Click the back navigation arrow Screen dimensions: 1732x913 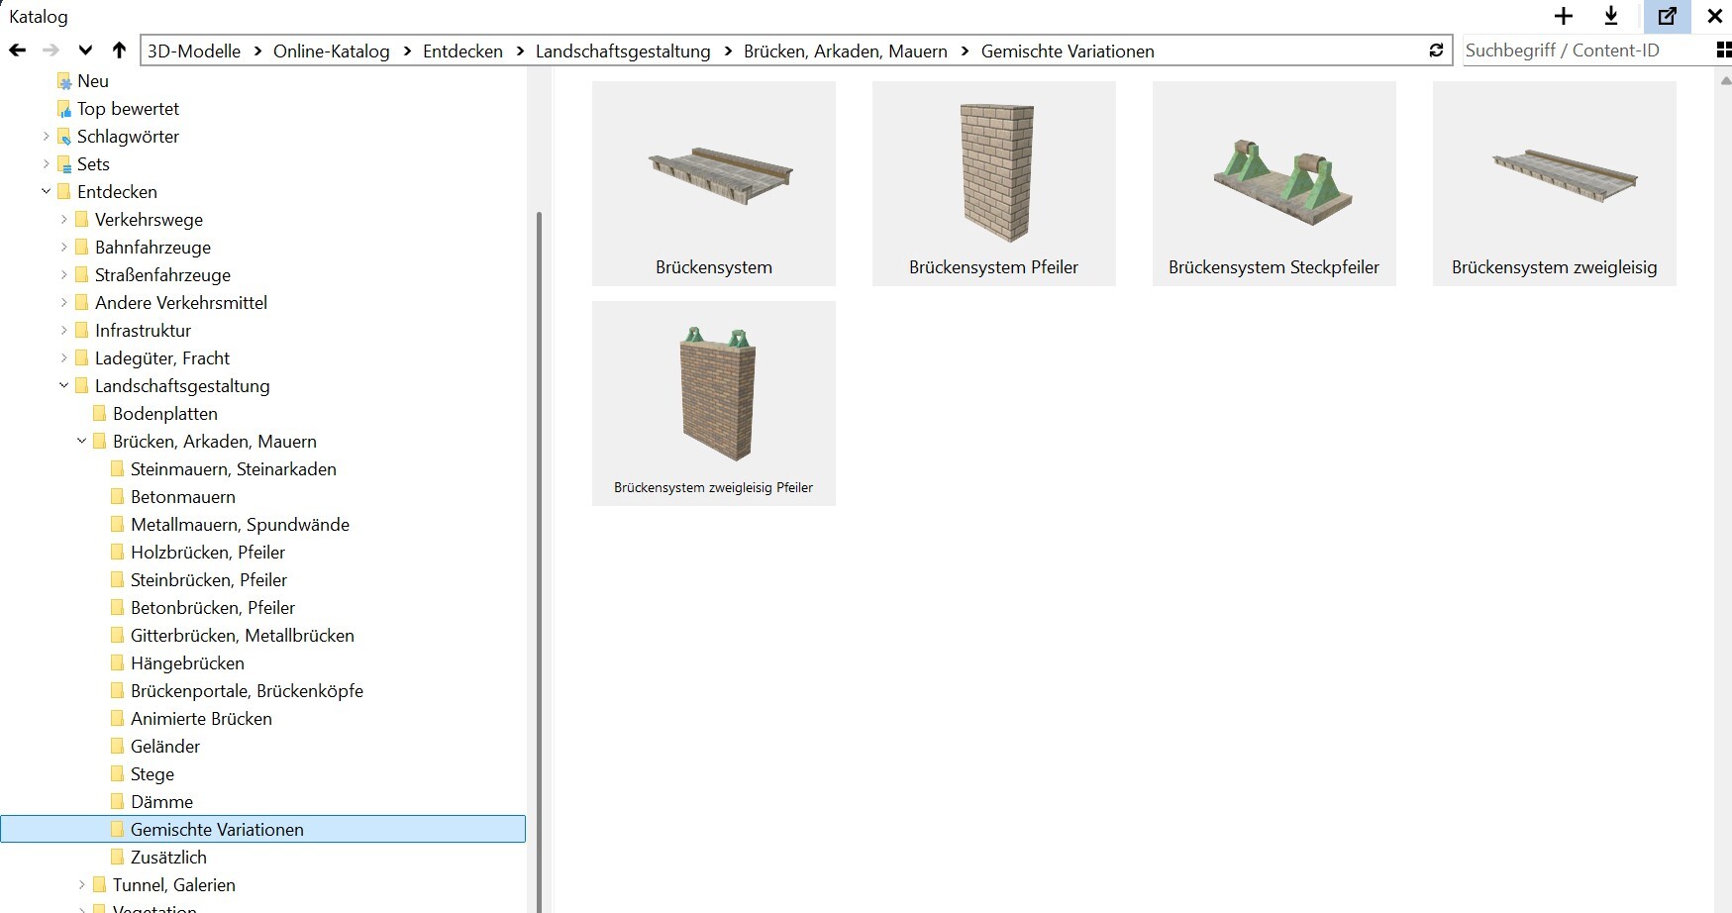click(17, 51)
